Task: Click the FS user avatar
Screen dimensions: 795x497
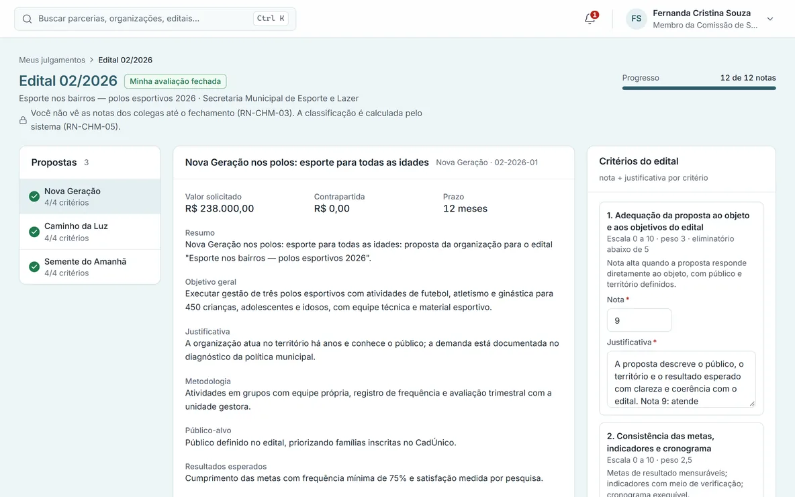Action: tap(637, 19)
